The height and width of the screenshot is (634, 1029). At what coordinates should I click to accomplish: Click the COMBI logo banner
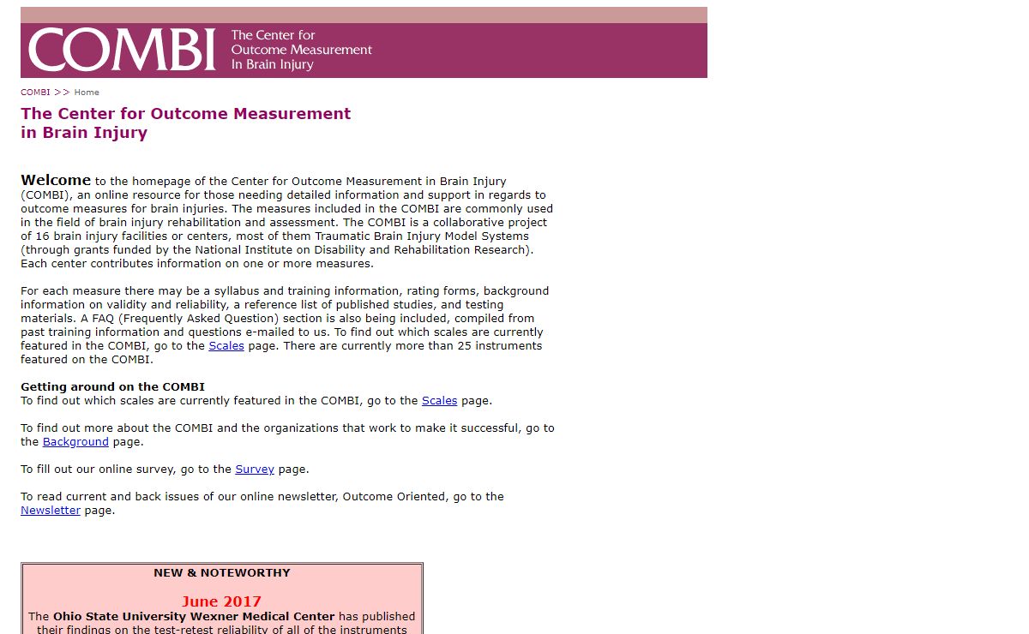pos(364,43)
